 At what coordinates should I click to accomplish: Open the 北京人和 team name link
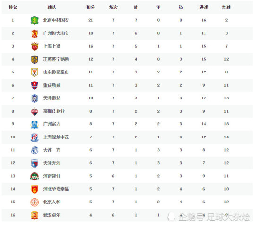click(52, 202)
